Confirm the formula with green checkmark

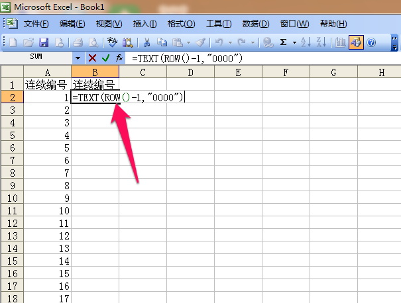click(x=106, y=58)
